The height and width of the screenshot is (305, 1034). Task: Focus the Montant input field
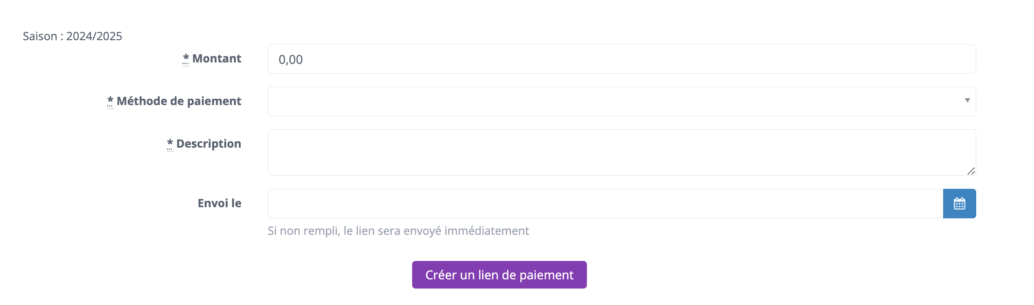(x=622, y=59)
